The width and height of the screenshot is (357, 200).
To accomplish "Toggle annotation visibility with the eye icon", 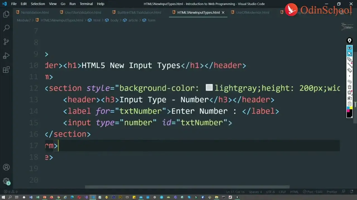I will click(x=349, y=47).
